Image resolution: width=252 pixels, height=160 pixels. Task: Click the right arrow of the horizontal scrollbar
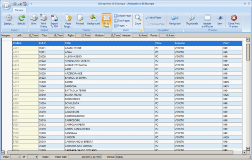tap(244, 152)
